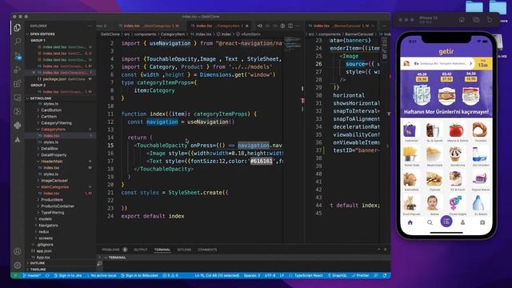Click the Explorer more actions ellipsis

click(x=89, y=26)
